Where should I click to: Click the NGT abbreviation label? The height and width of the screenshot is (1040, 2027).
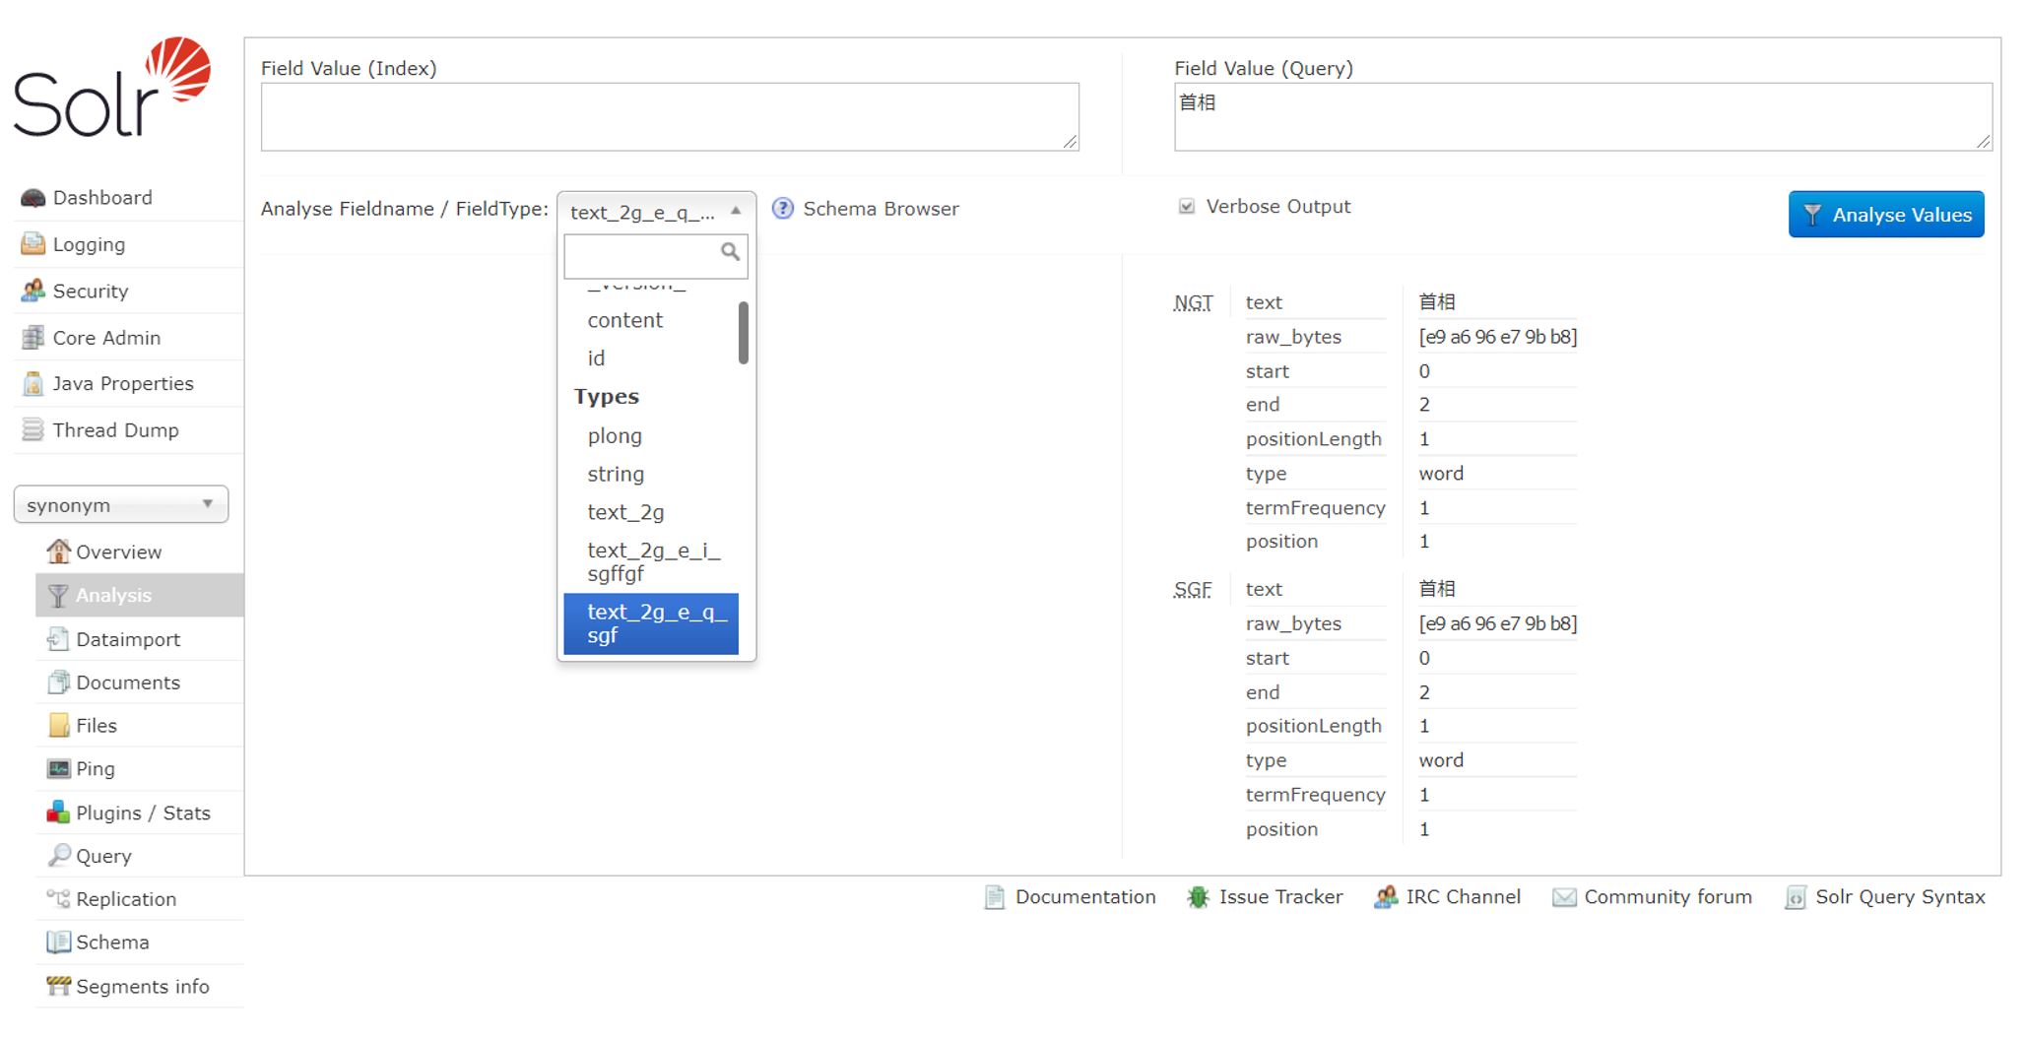click(1193, 303)
